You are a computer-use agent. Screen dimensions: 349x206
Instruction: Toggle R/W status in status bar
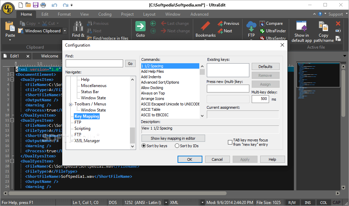pyautogui.click(x=292, y=203)
